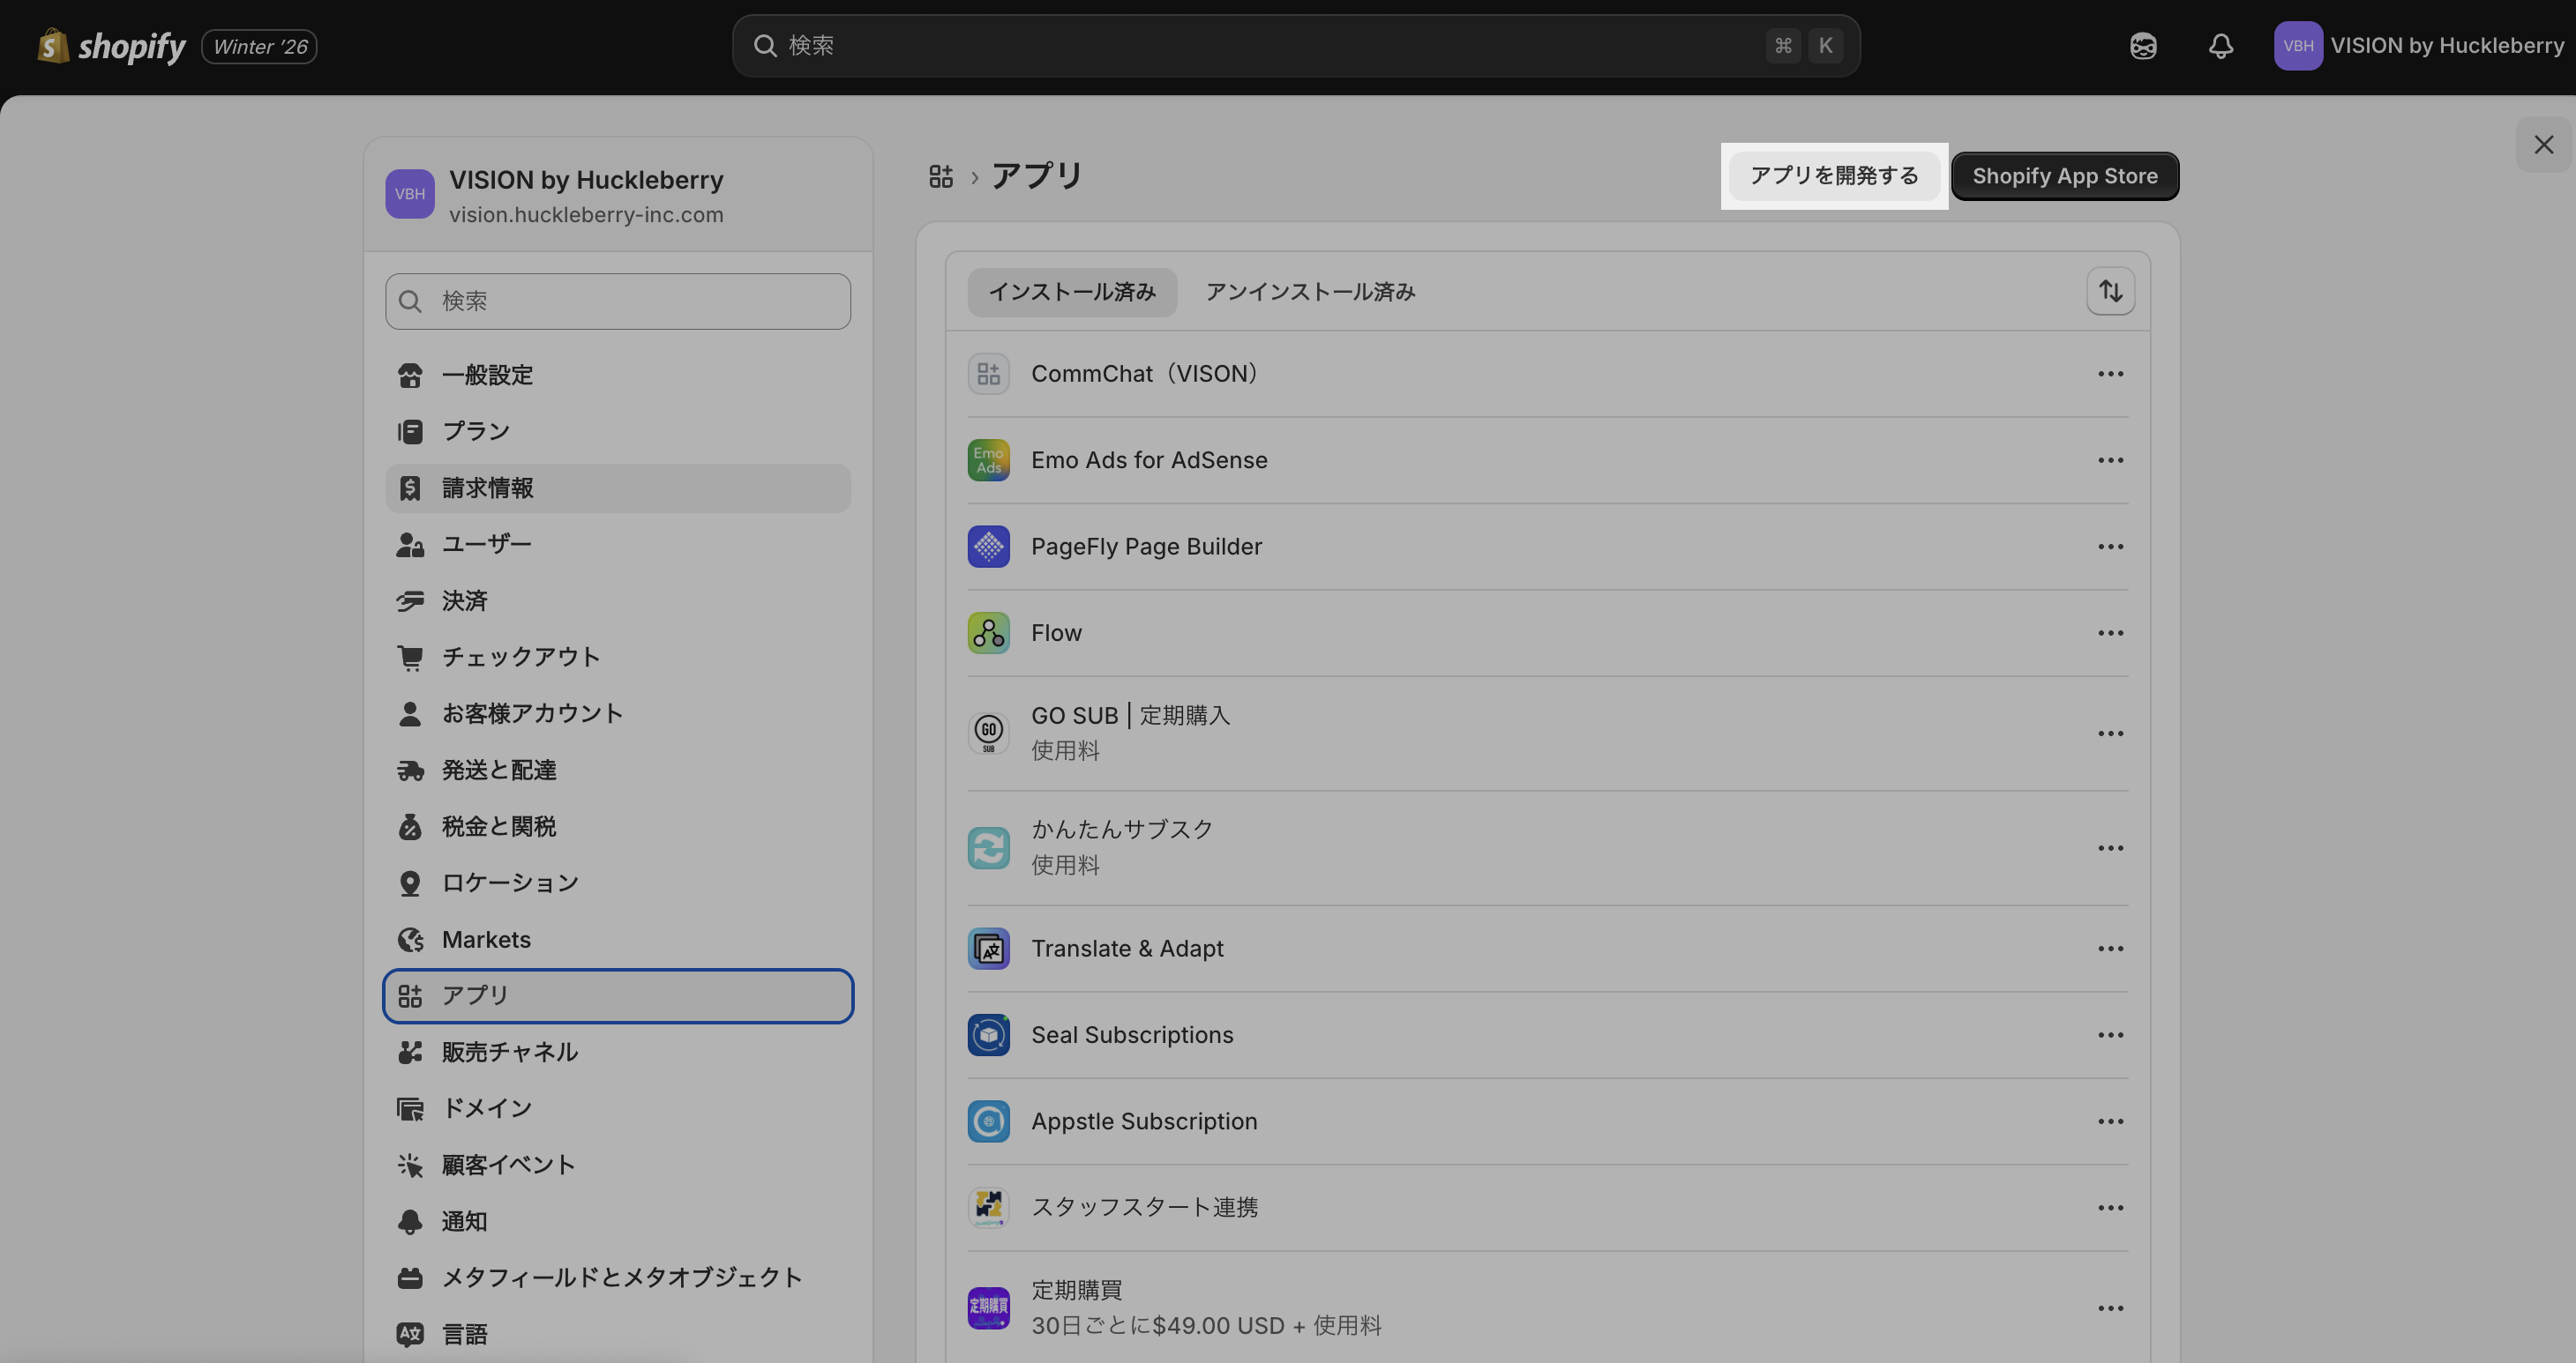
Task: Open the Sidekick assistant icon in top bar
Action: tap(2142, 46)
